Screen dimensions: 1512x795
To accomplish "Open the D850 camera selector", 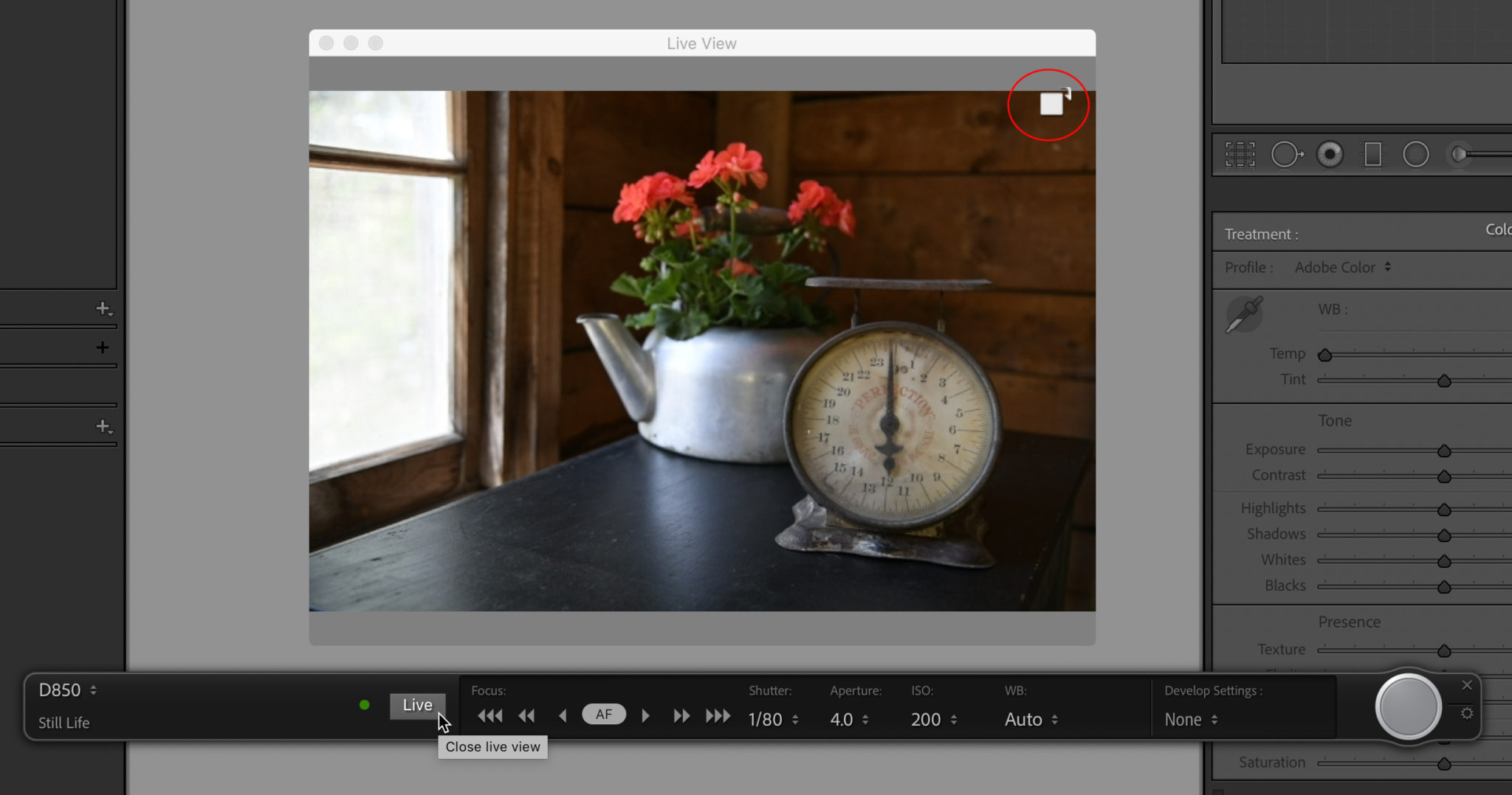I will (x=66, y=690).
